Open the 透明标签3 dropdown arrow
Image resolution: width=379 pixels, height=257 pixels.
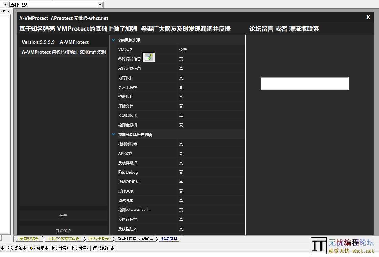point(100,5)
